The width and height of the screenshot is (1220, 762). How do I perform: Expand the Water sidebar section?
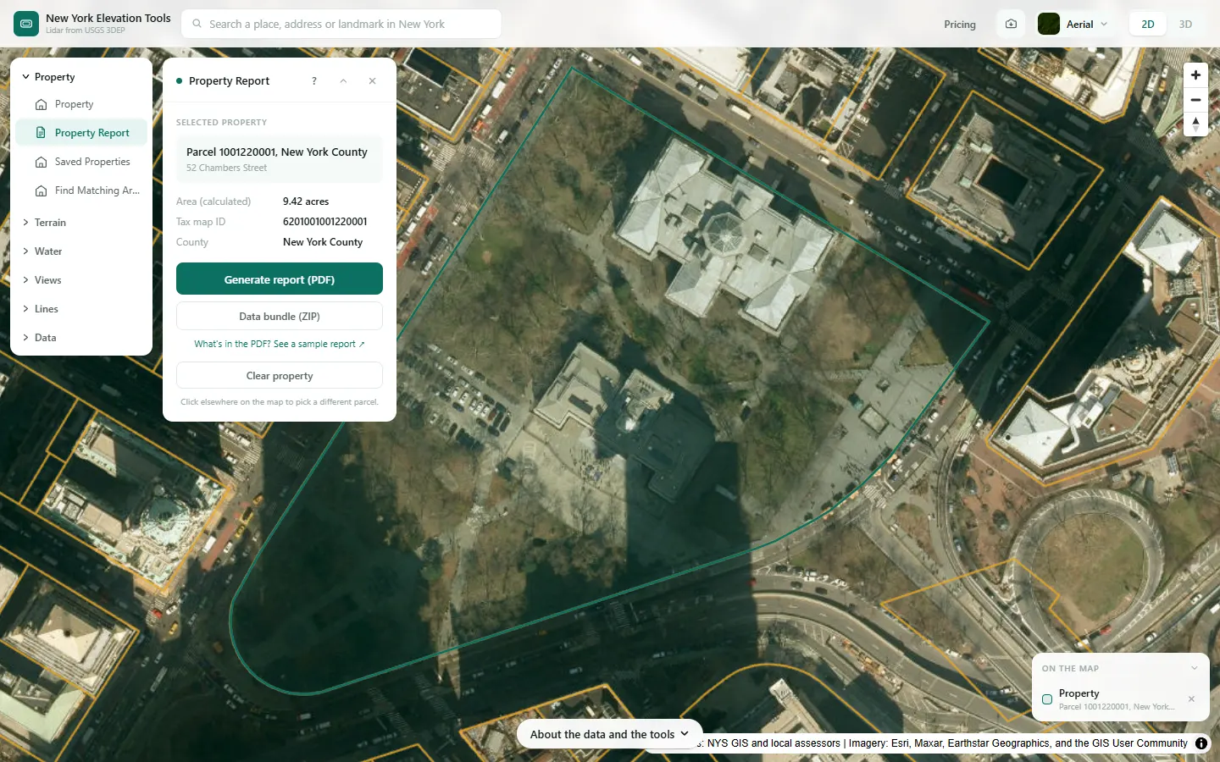pos(81,251)
